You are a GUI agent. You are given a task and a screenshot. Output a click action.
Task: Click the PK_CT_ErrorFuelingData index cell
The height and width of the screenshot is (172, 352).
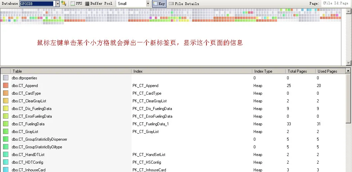click(x=153, y=116)
